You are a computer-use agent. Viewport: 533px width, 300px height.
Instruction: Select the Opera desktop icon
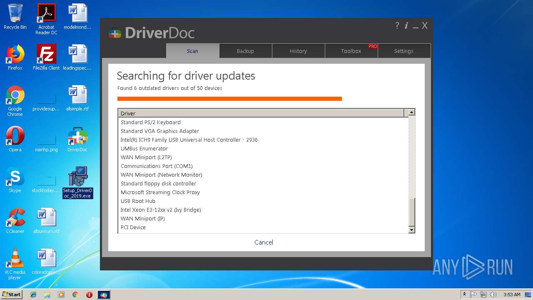click(15, 139)
